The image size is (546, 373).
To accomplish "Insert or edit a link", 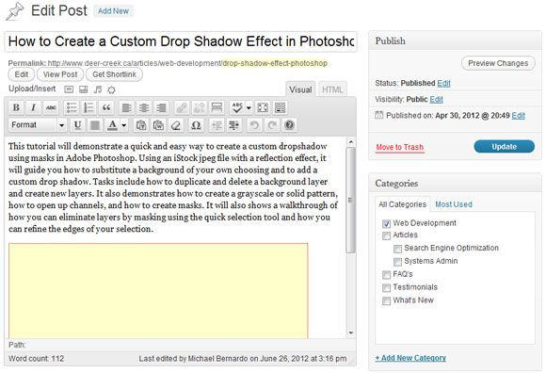I will (x=182, y=107).
